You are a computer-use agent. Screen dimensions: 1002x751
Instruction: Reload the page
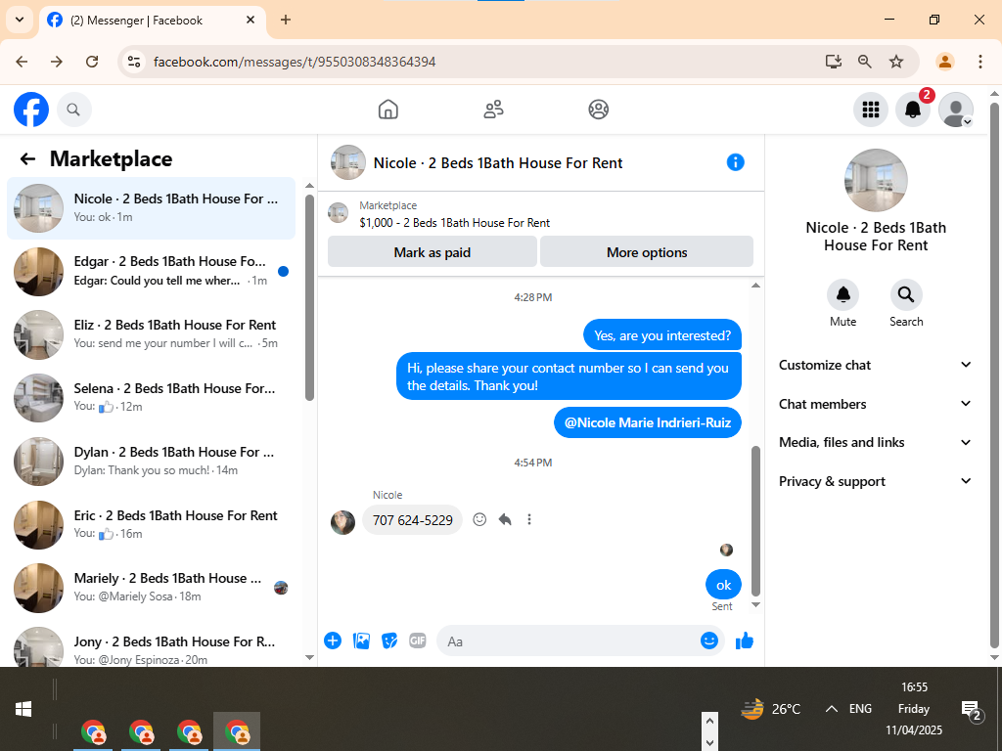(92, 62)
